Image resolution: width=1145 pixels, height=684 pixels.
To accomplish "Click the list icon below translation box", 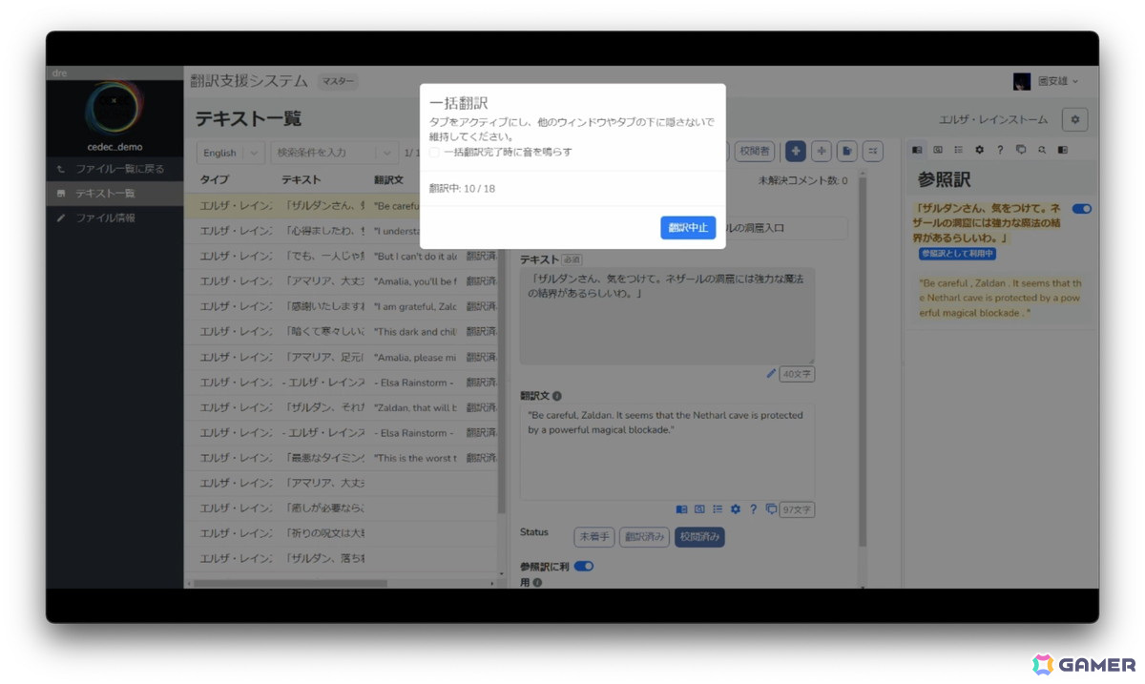I will tap(718, 509).
